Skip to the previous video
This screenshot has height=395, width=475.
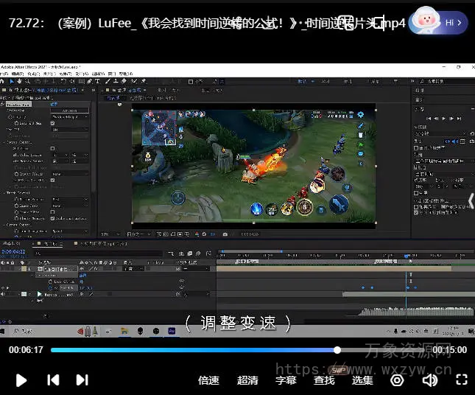[53, 380]
